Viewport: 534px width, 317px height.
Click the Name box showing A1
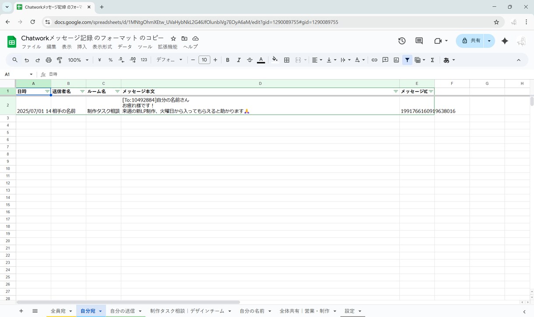pyautogui.click(x=18, y=74)
